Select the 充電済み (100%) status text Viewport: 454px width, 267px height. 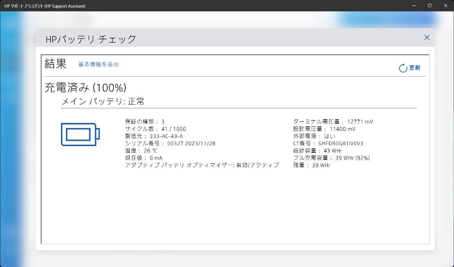point(84,88)
